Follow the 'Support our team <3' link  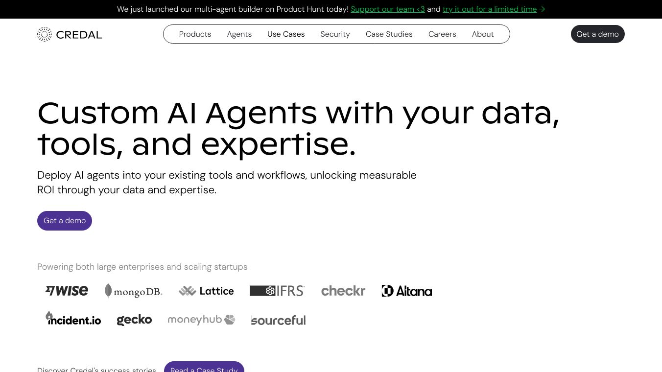[388, 9]
